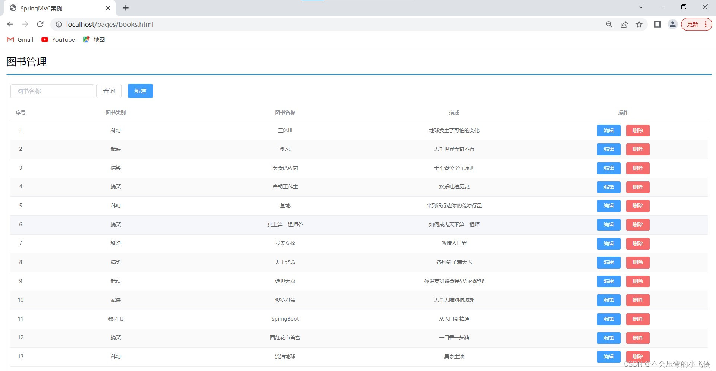Edit the 史上第一祖师爷 row
The image size is (716, 371).
point(609,225)
